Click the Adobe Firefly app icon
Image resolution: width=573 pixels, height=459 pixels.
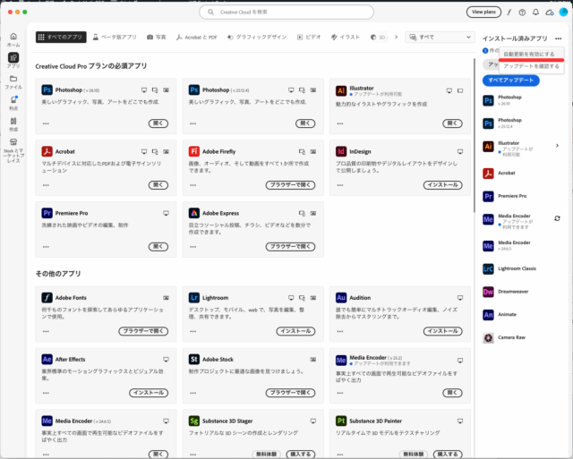click(x=195, y=151)
